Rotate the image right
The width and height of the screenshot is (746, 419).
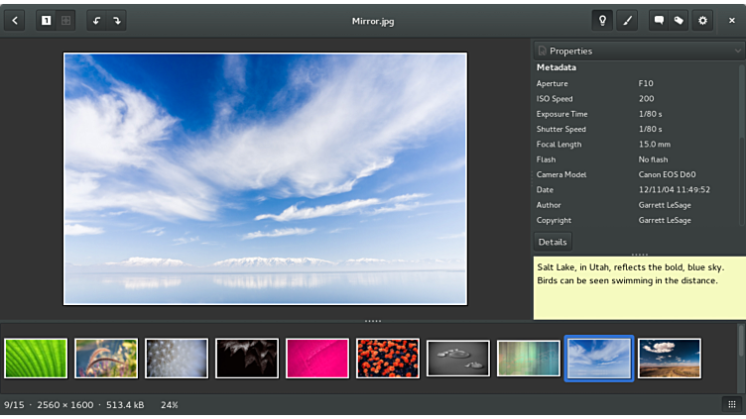click(117, 20)
